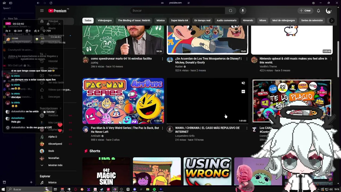
Task: Close the live stream overlay widget
Action: tap(59, 24)
